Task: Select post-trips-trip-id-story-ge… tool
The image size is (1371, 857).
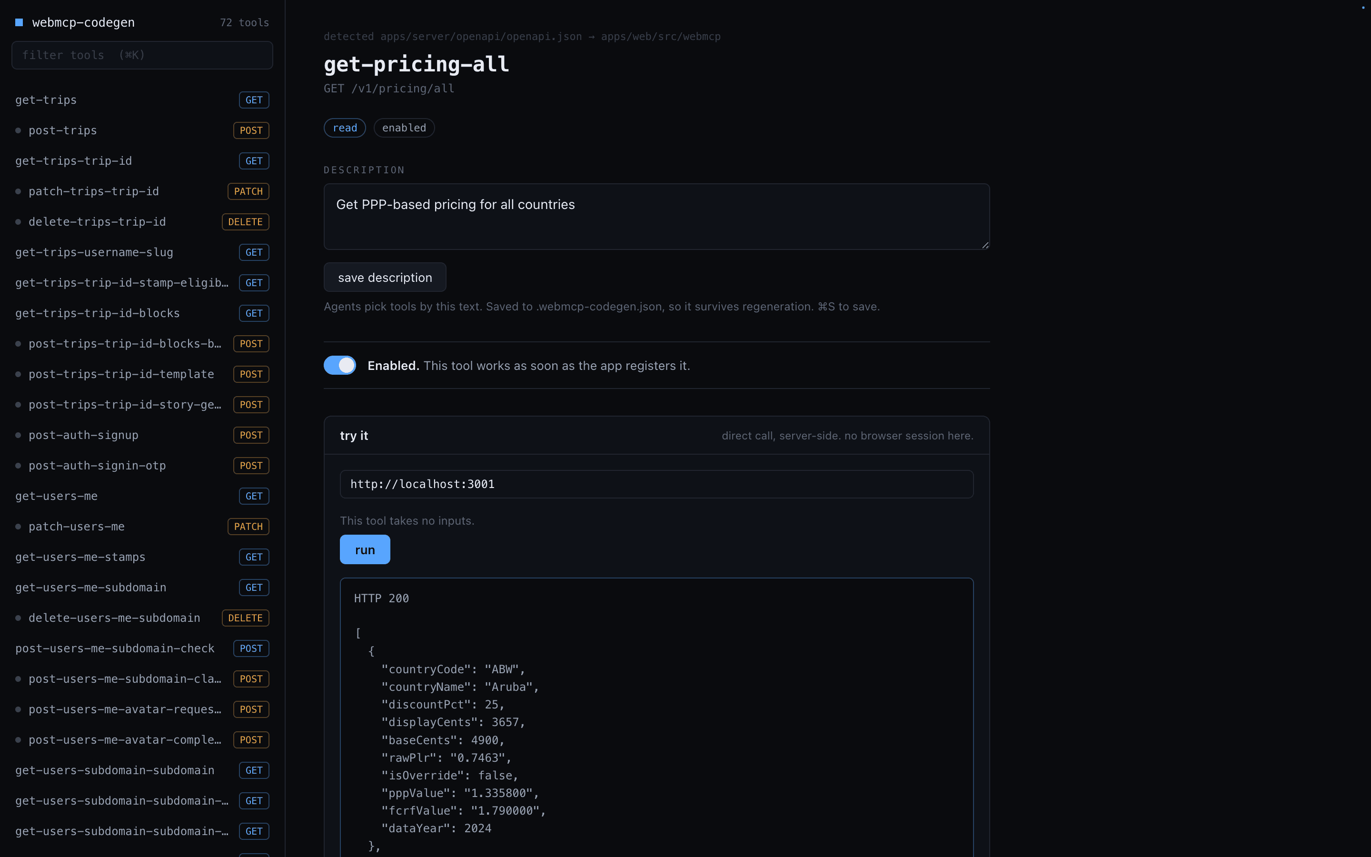Action: 142,405
